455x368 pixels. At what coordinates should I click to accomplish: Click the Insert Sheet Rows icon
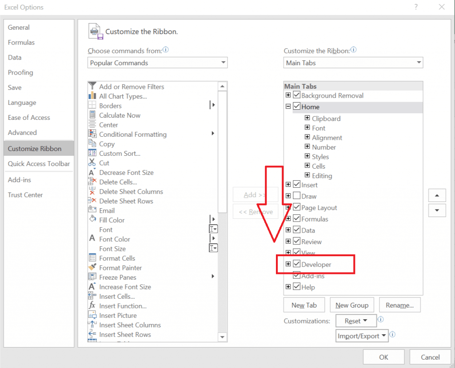[x=92, y=334]
